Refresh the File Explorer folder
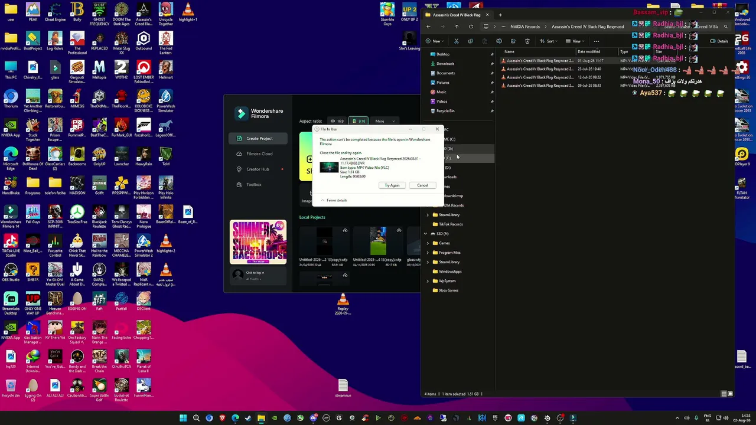 pos(471,27)
